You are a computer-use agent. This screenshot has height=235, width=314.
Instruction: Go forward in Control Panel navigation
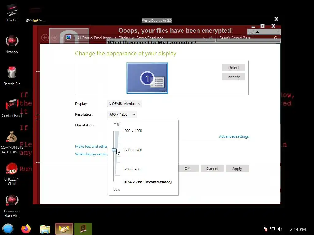54,38
